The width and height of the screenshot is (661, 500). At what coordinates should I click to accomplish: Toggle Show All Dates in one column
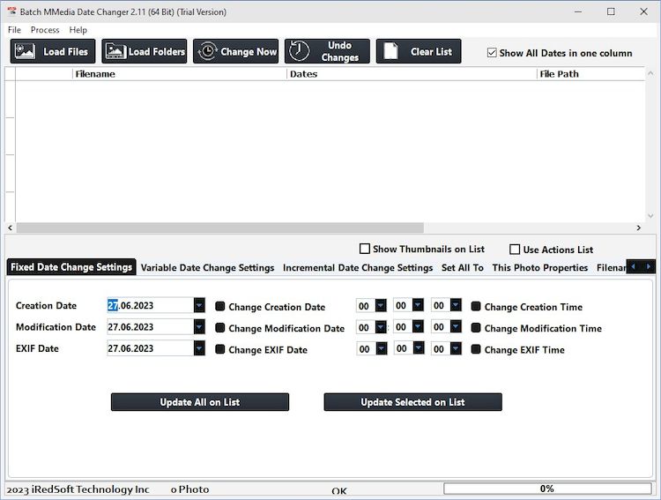[492, 53]
